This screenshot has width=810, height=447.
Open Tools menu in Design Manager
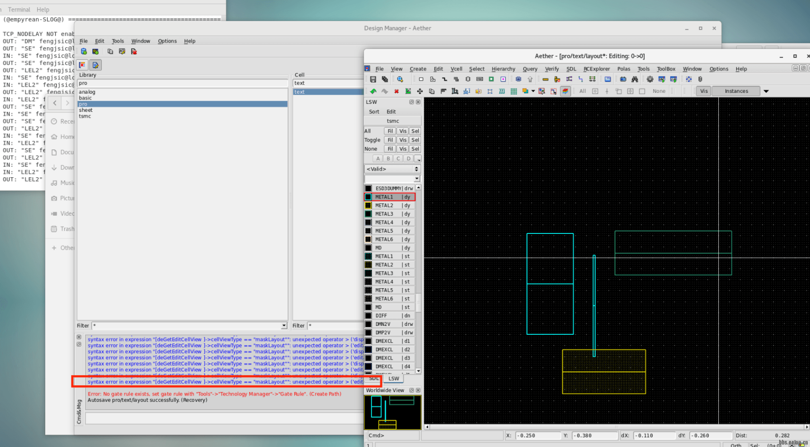(118, 41)
